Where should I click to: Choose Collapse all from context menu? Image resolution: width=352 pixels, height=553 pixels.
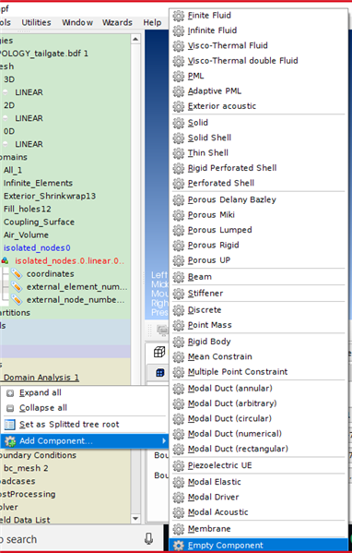pos(85,408)
